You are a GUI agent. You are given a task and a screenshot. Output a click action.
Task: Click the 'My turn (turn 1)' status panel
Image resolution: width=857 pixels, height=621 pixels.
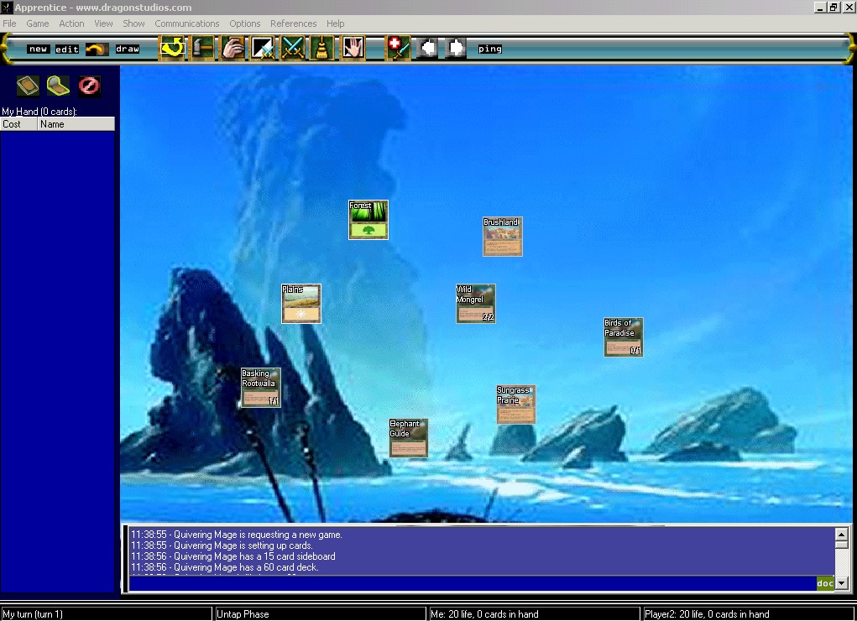click(x=106, y=614)
